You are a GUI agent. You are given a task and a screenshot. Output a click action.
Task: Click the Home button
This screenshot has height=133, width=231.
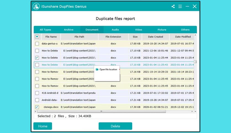tap(43, 126)
